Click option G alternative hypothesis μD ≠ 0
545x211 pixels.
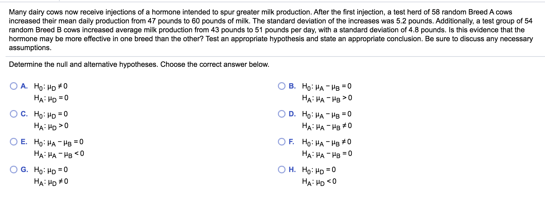(51, 182)
